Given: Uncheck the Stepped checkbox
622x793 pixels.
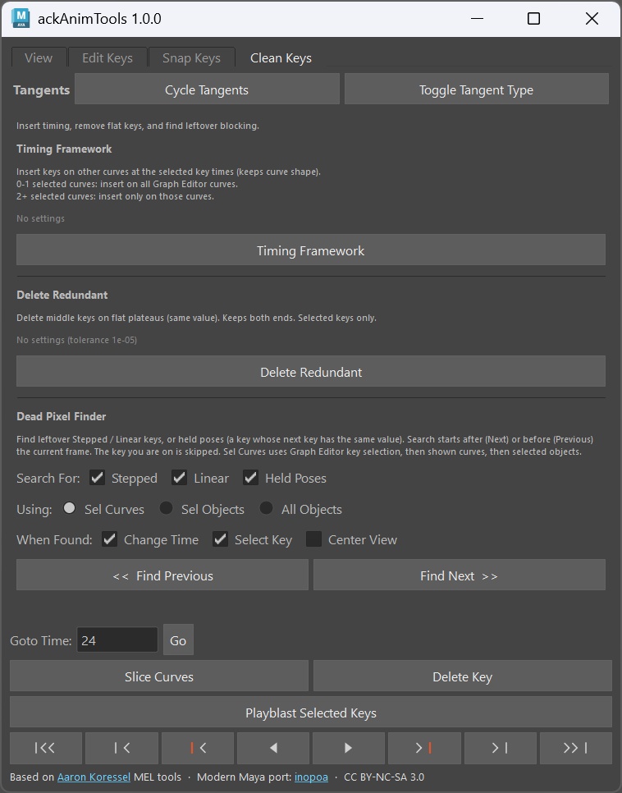Looking at the screenshot, I should [97, 478].
